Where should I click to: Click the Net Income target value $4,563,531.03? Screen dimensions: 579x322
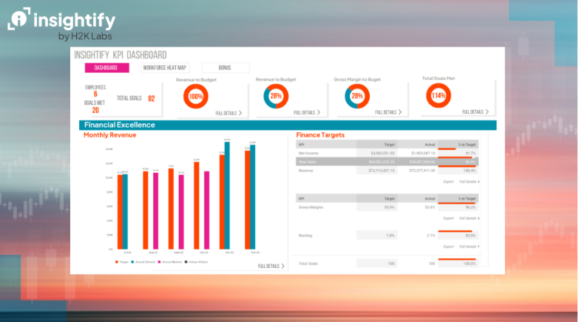(x=382, y=153)
